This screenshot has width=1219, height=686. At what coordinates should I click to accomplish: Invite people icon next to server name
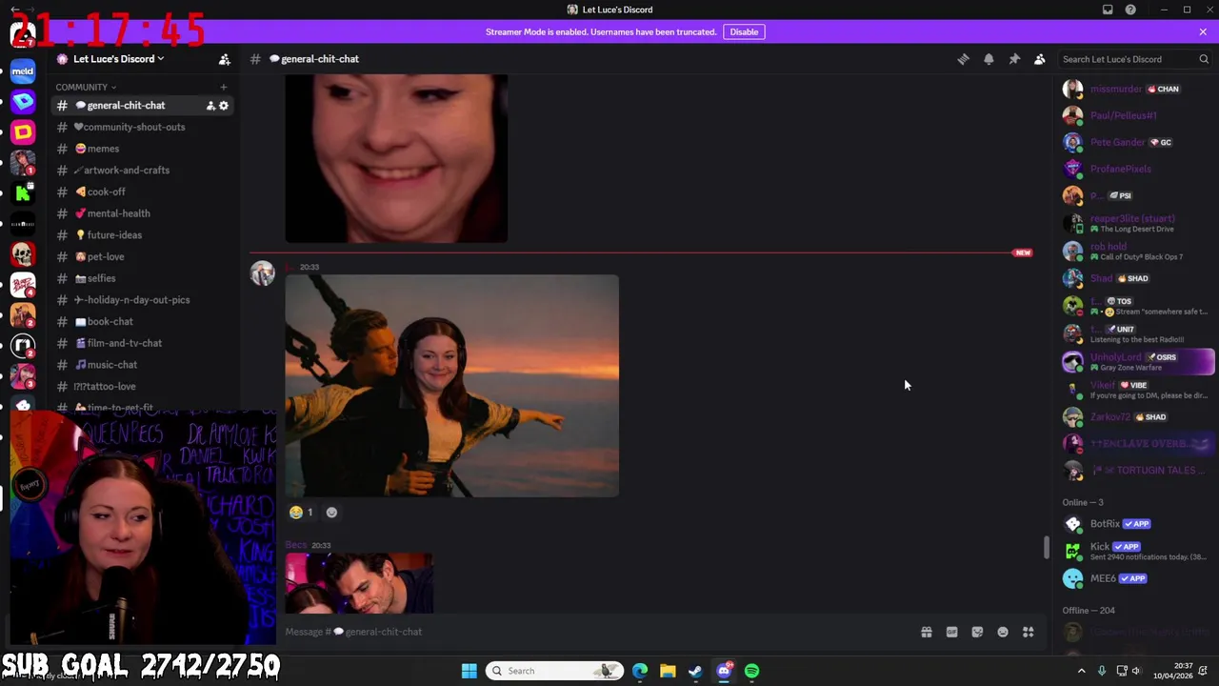pyautogui.click(x=225, y=59)
